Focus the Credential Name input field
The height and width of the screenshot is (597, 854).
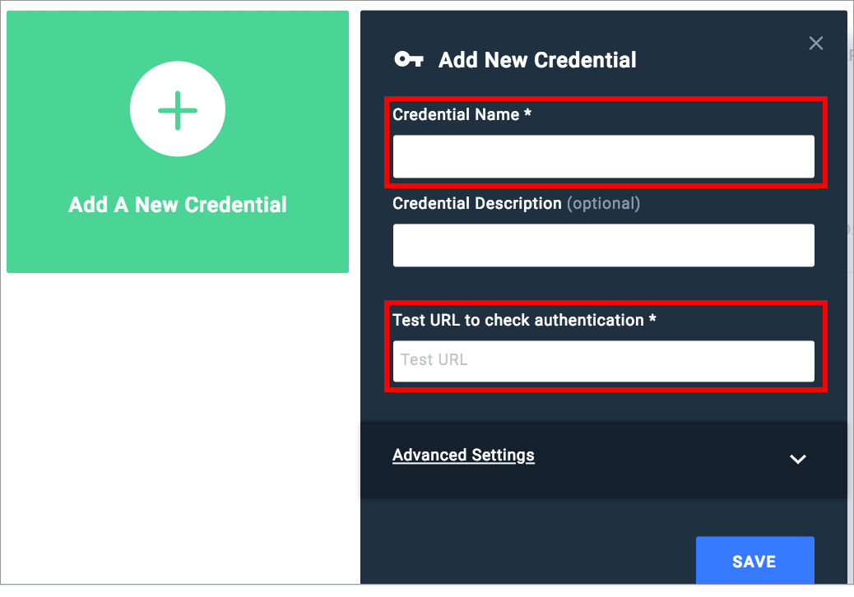tap(603, 157)
